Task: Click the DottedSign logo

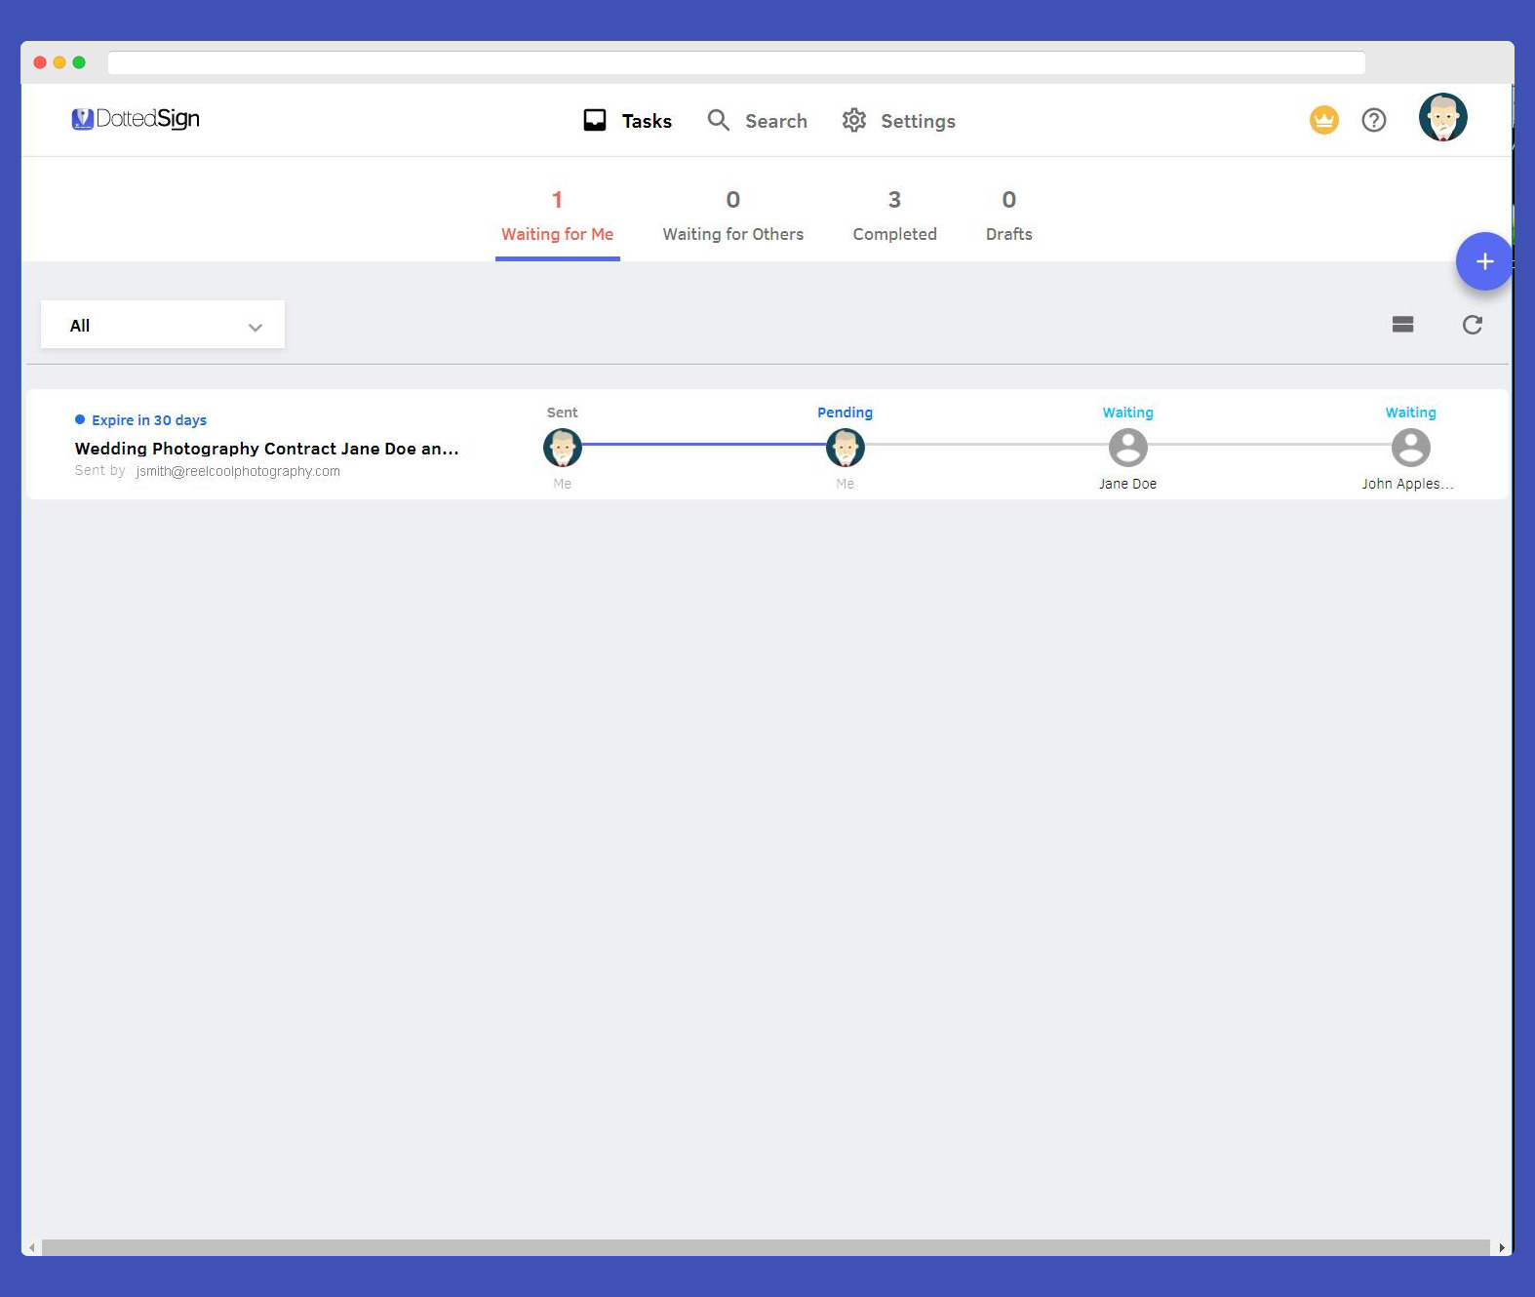Action: pyautogui.click(x=136, y=119)
